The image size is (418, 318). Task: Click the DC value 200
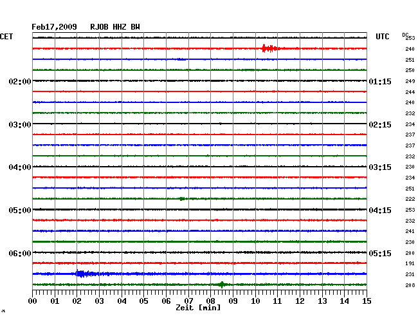[x=410, y=253]
